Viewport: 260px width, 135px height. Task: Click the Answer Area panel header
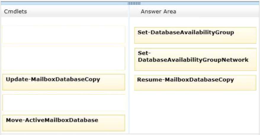[195, 12]
